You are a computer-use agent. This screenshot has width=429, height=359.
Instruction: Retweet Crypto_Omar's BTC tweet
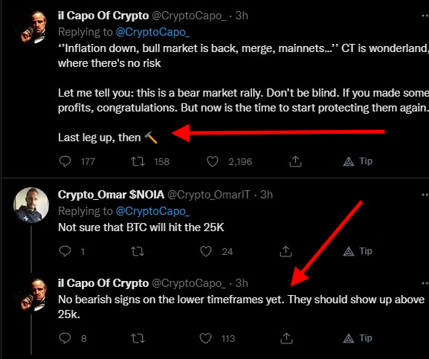coord(138,251)
